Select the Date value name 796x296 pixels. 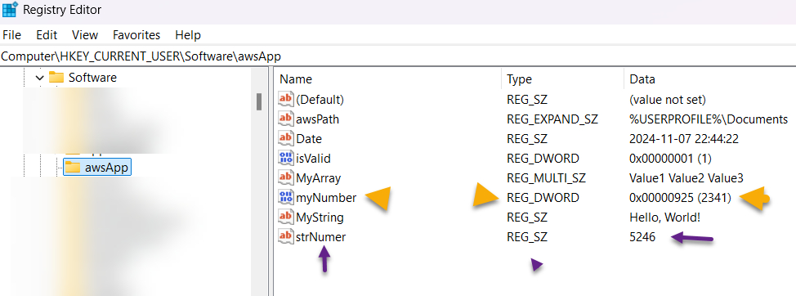309,139
